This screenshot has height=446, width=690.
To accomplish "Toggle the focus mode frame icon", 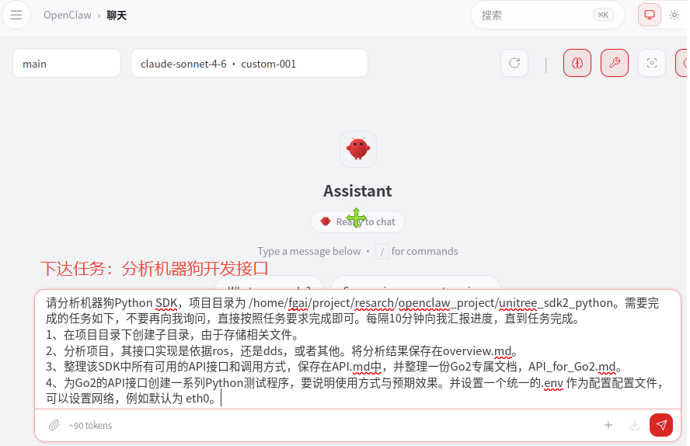I will (x=652, y=63).
